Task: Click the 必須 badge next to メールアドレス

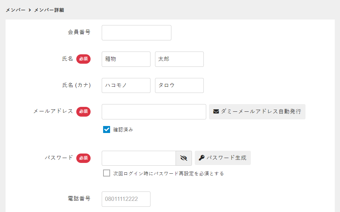Action: (83, 111)
